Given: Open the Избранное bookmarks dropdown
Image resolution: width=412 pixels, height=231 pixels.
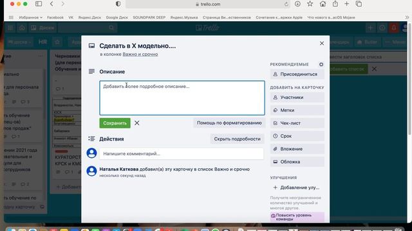Looking at the screenshot, I should (x=30, y=17).
